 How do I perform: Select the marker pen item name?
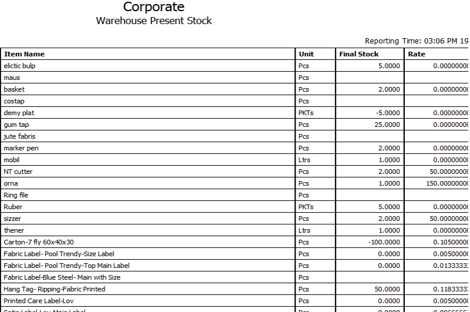pos(21,148)
